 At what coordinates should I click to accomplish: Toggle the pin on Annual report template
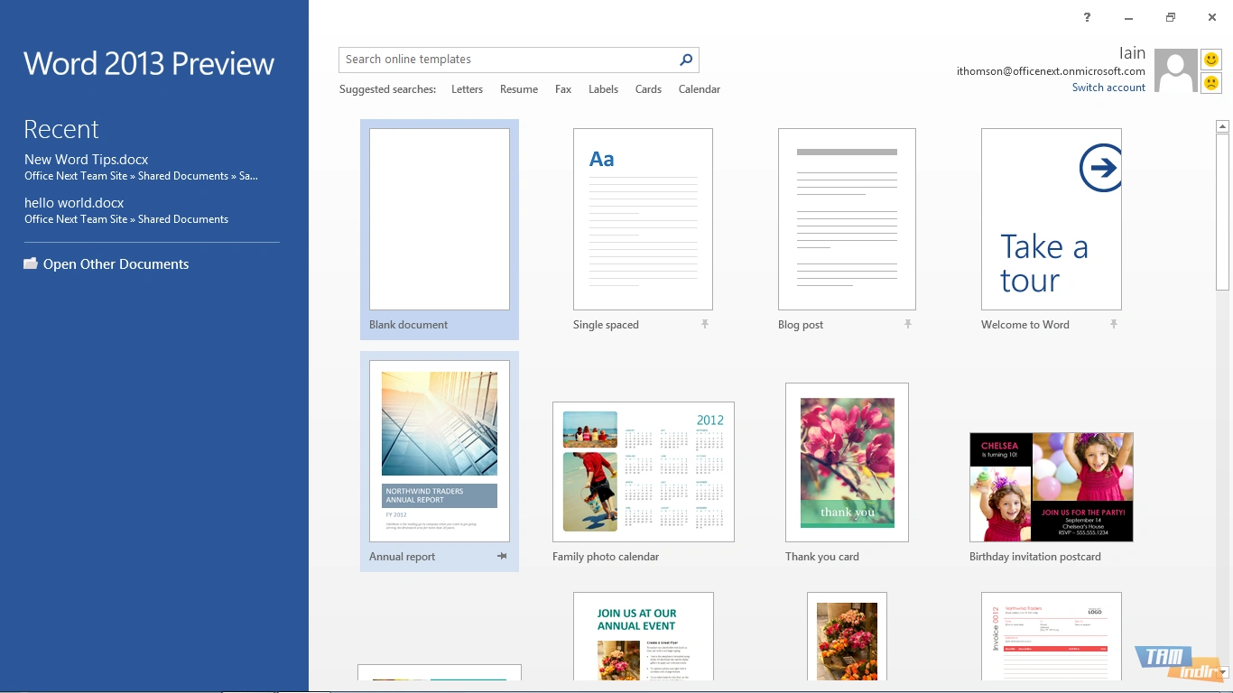[x=502, y=557]
